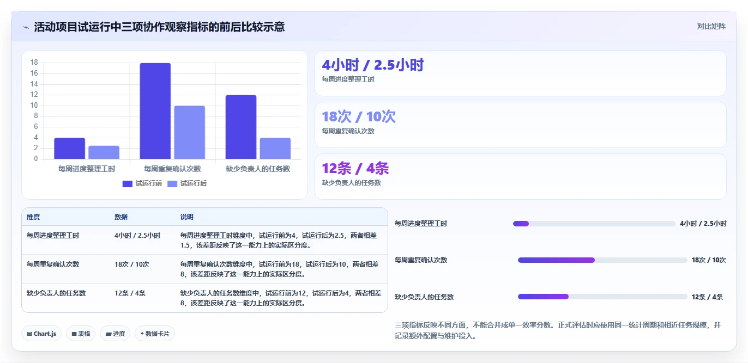Click the icon in the 表格 chip
The width and height of the screenshot is (748, 363).
74,334
